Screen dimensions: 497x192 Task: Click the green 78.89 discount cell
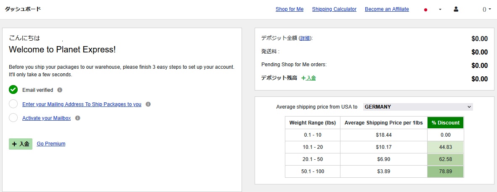pos(445,171)
